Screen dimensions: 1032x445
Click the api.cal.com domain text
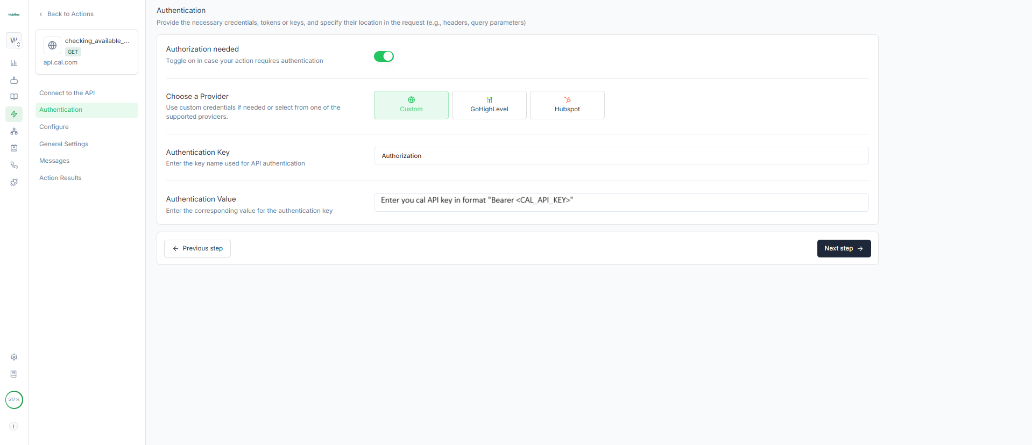60,62
